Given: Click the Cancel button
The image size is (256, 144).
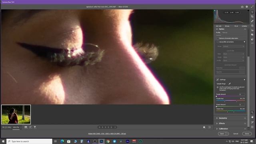Looking at the screenshot, I should point(236,134).
